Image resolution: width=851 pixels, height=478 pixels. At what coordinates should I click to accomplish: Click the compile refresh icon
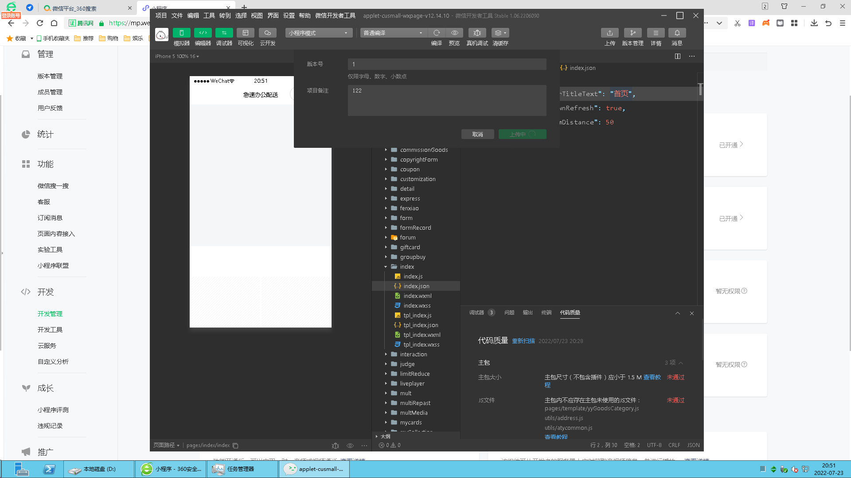coord(437,33)
